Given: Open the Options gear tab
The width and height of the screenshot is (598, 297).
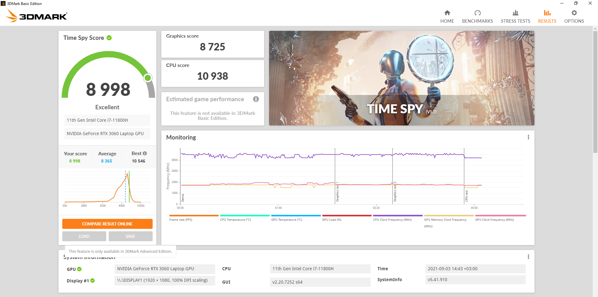Looking at the screenshot, I should pyautogui.click(x=574, y=16).
